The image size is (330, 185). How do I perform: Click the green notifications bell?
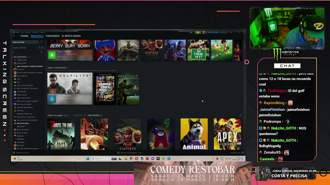point(198,32)
